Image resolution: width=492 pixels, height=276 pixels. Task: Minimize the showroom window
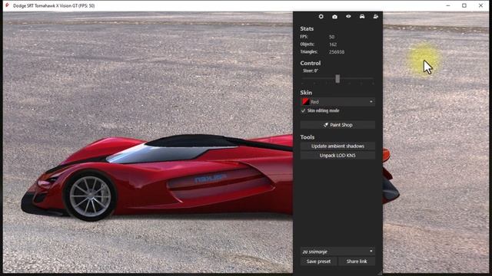[x=448, y=5]
